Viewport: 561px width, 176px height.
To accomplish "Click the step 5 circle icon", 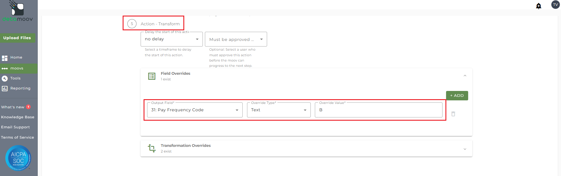I will [x=132, y=24].
